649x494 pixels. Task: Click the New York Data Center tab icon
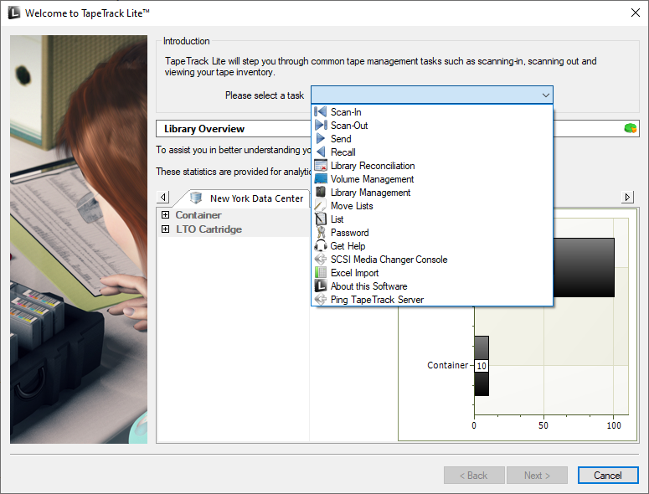pos(196,198)
